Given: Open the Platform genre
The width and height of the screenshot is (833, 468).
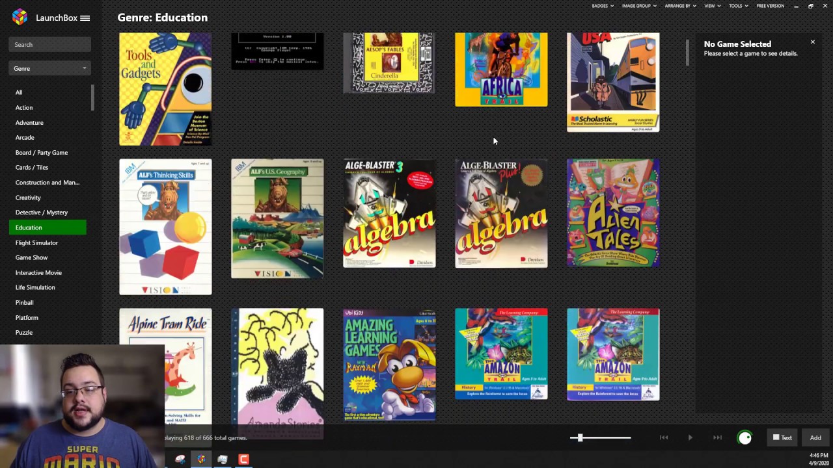Looking at the screenshot, I should click(x=27, y=317).
